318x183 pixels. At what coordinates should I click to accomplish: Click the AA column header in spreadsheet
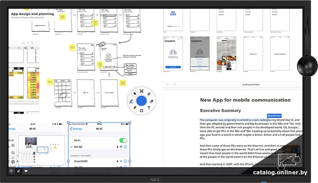pyautogui.click(x=25, y=48)
